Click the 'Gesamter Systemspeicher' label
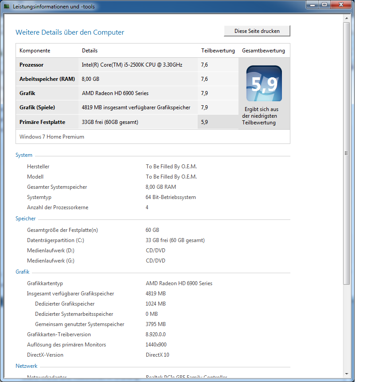 [57, 187]
